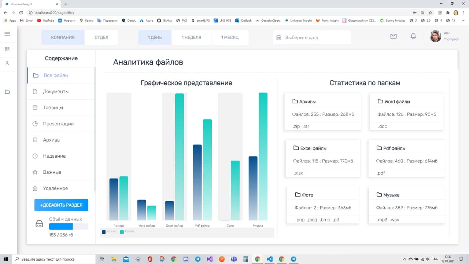Image resolution: width=469 pixels, height=264 pixels.
Task: Click folder icon in Архивы card
Action: point(295,102)
